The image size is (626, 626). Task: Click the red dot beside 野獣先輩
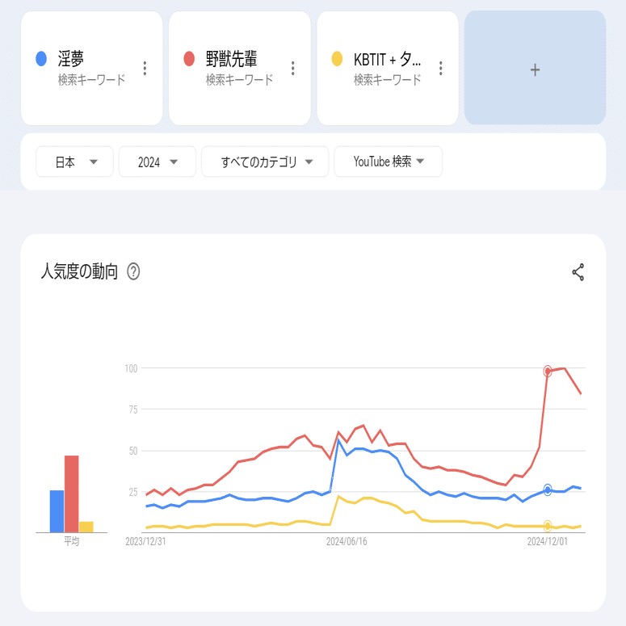pos(189,58)
